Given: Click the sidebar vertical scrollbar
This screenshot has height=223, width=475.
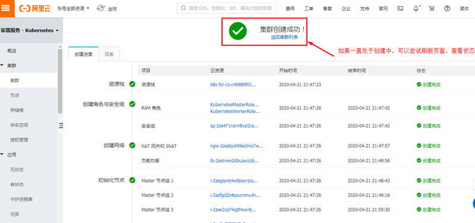Looking at the screenshot, I should pyautogui.click(x=60, y=82).
